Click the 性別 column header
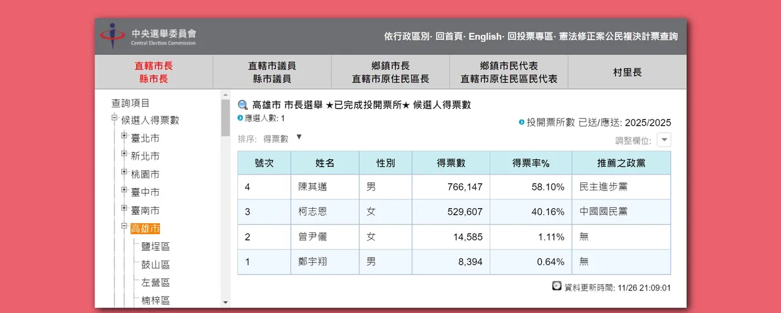This screenshot has height=313, width=781. coord(386,163)
